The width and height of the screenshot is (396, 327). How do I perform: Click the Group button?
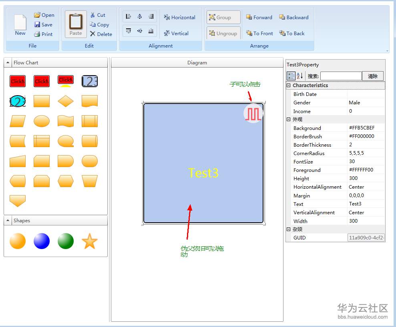click(x=223, y=18)
